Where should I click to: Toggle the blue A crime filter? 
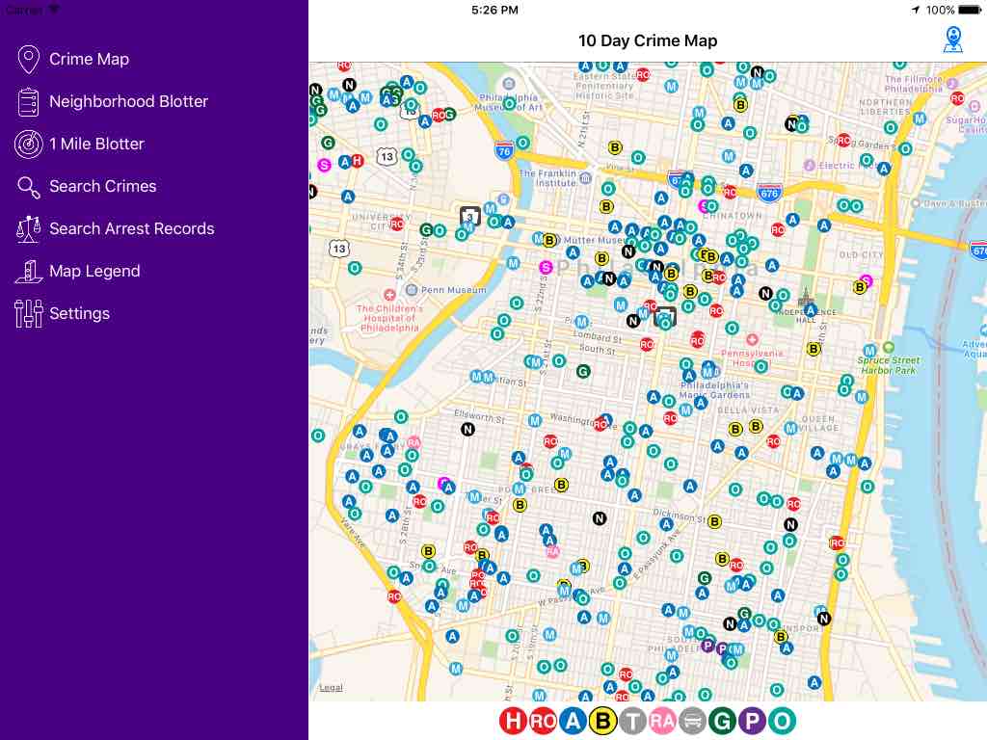573,721
